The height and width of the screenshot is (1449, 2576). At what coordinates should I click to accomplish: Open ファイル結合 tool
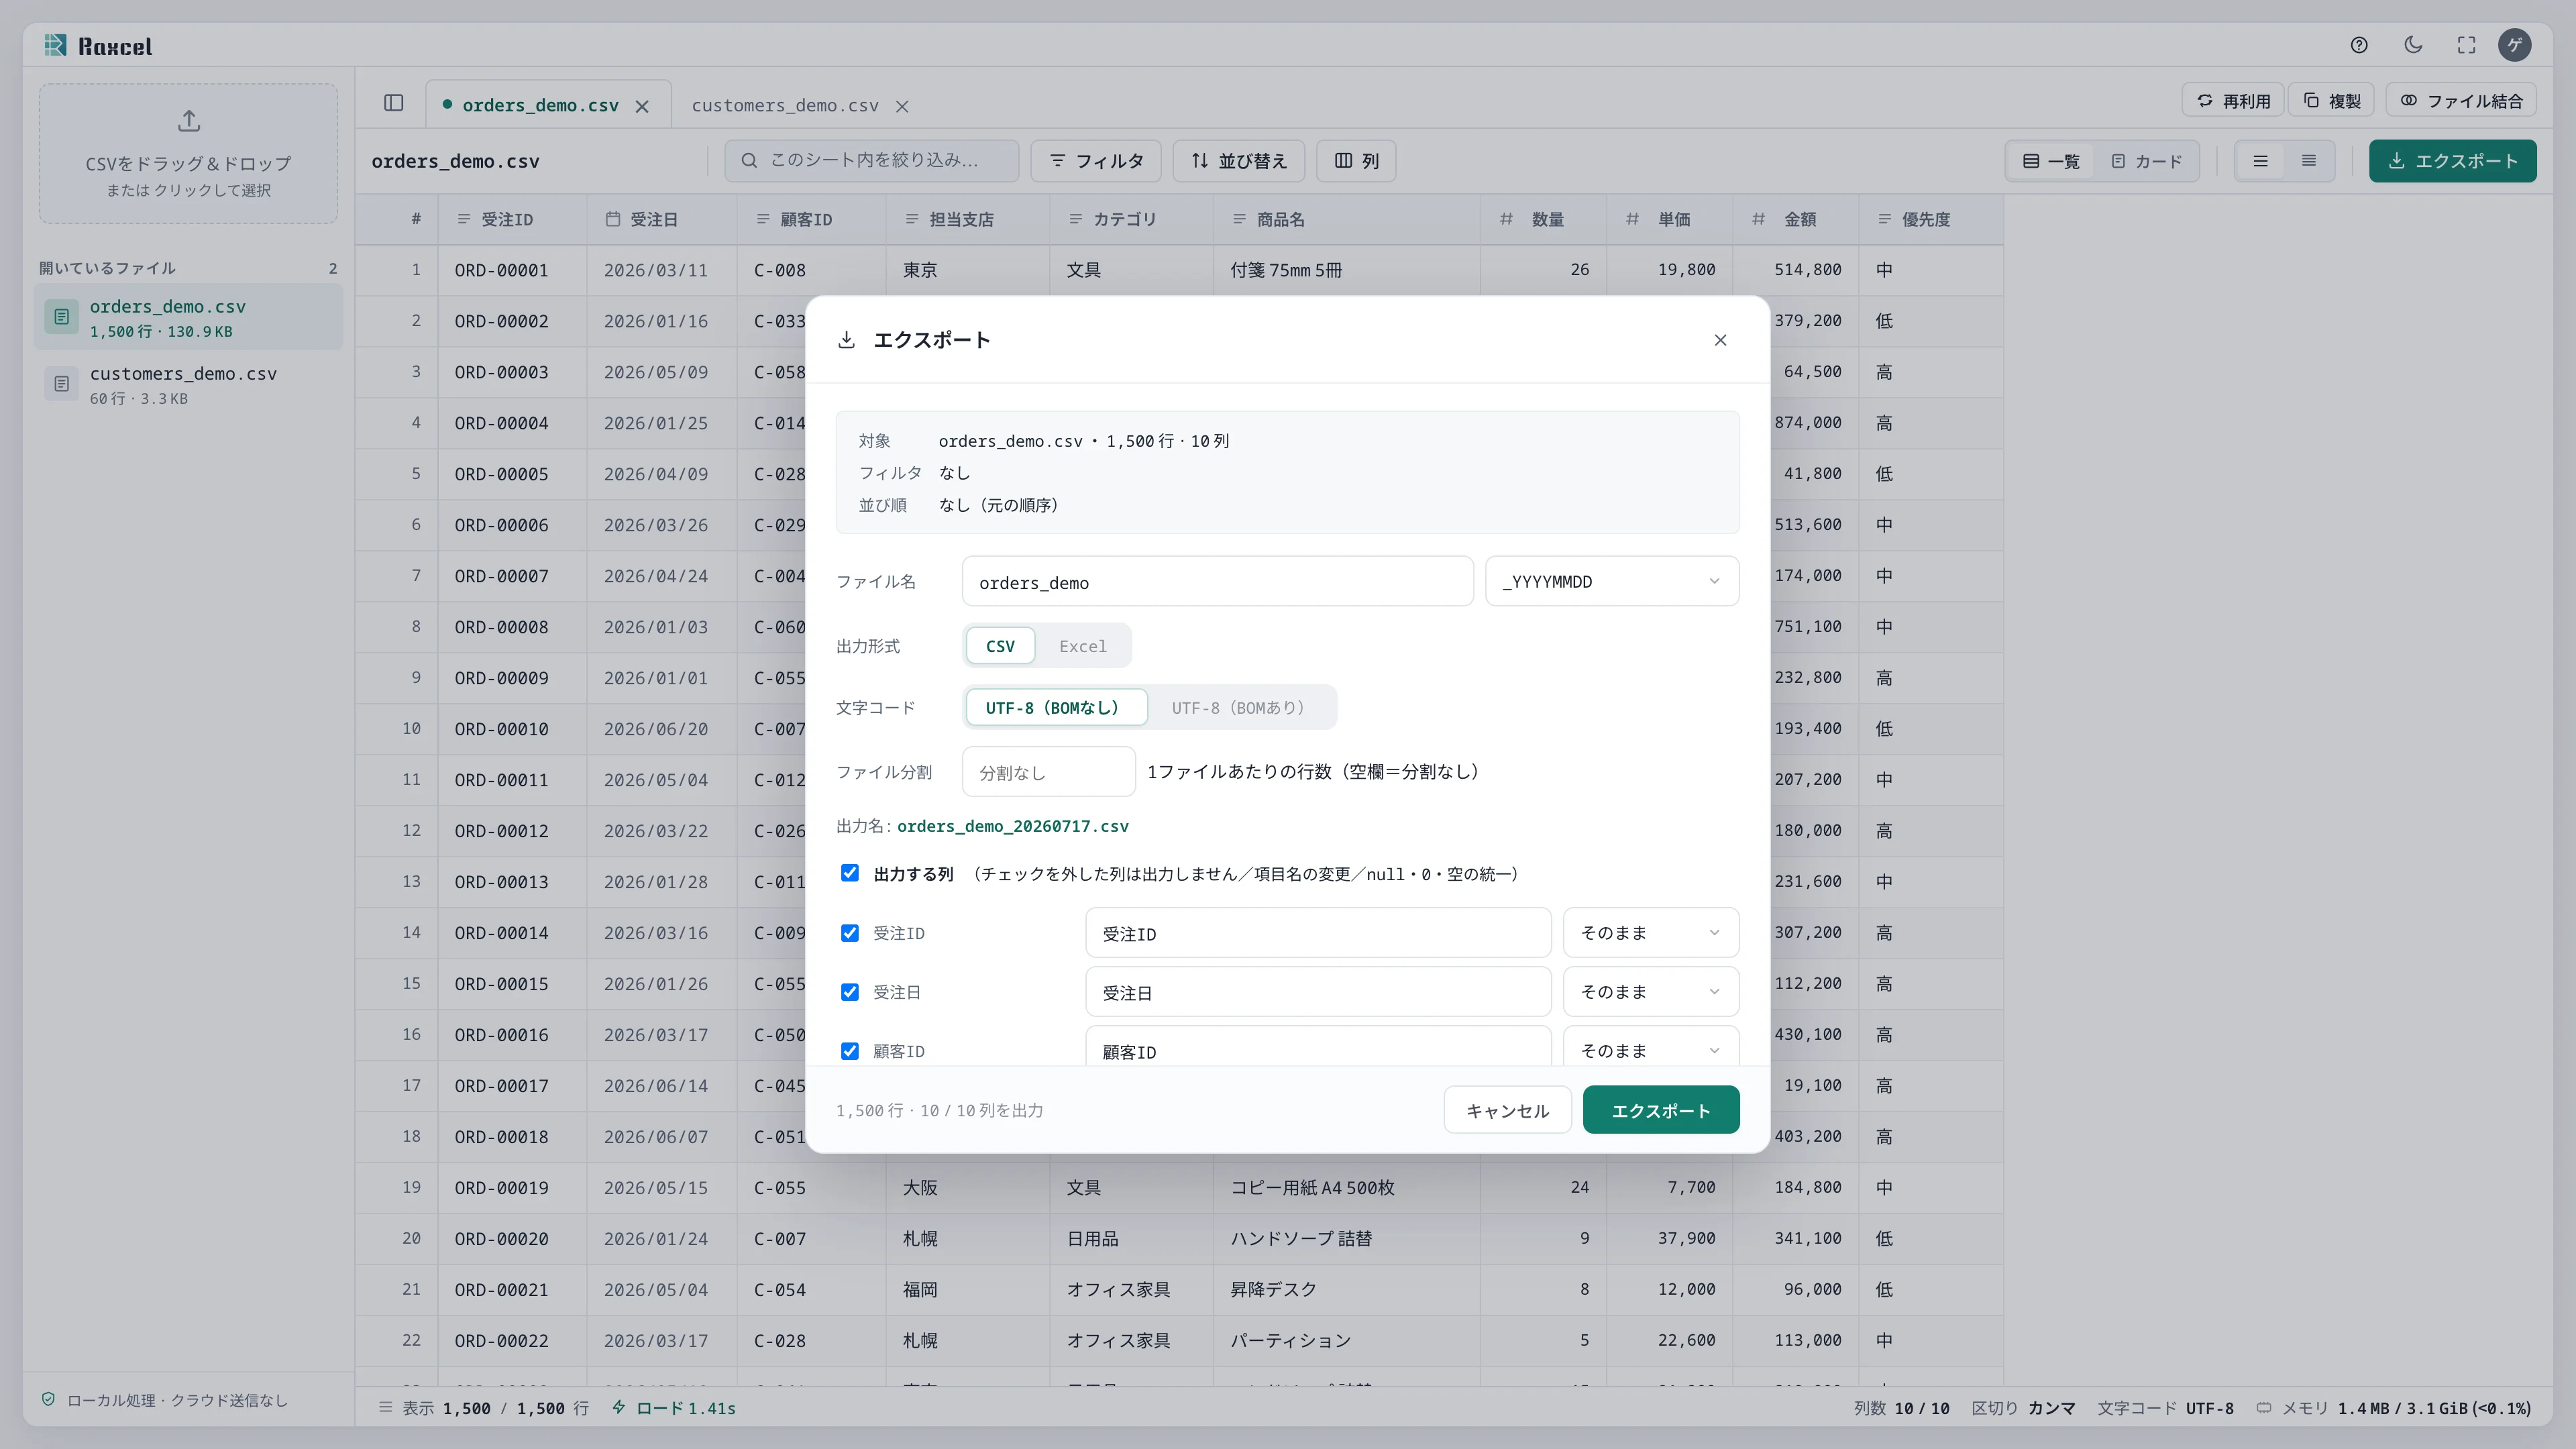click(2460, 101)
